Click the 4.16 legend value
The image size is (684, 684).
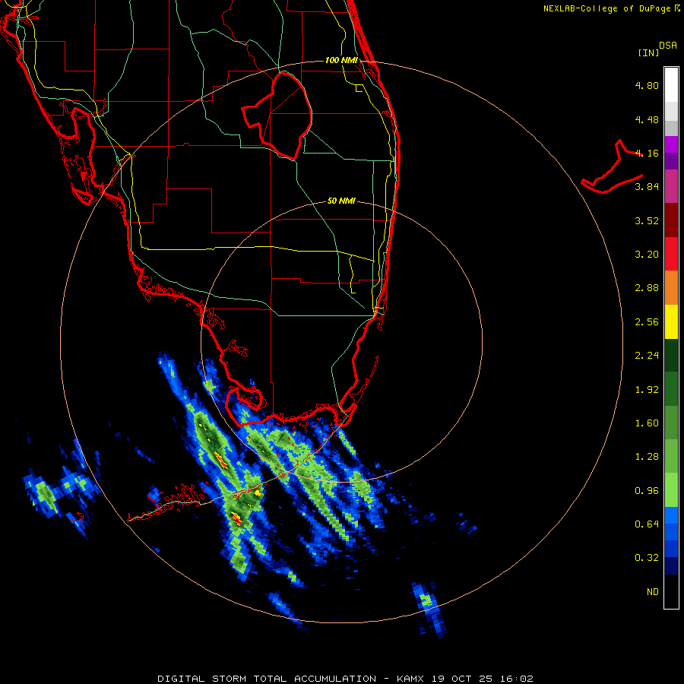click(647, 153)
